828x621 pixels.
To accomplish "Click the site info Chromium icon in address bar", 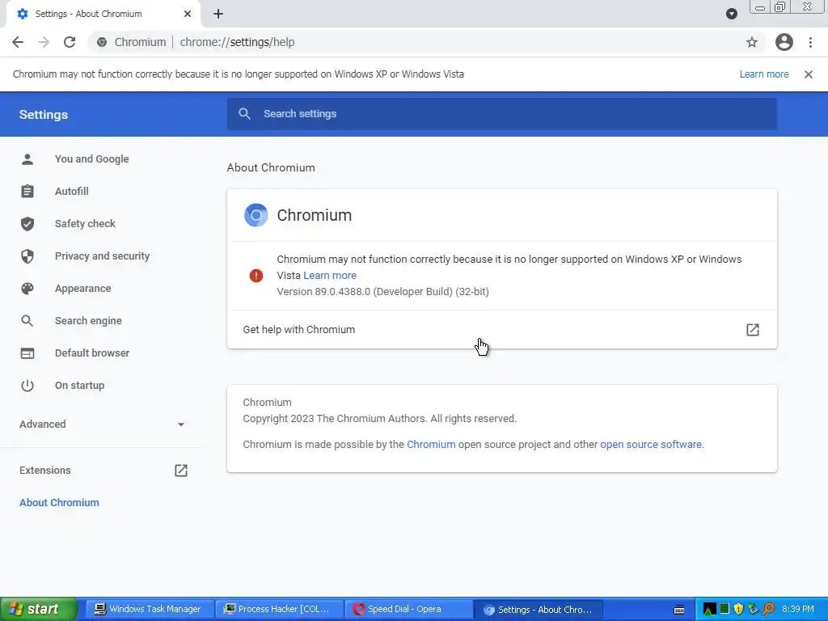I will pos(102,42).
